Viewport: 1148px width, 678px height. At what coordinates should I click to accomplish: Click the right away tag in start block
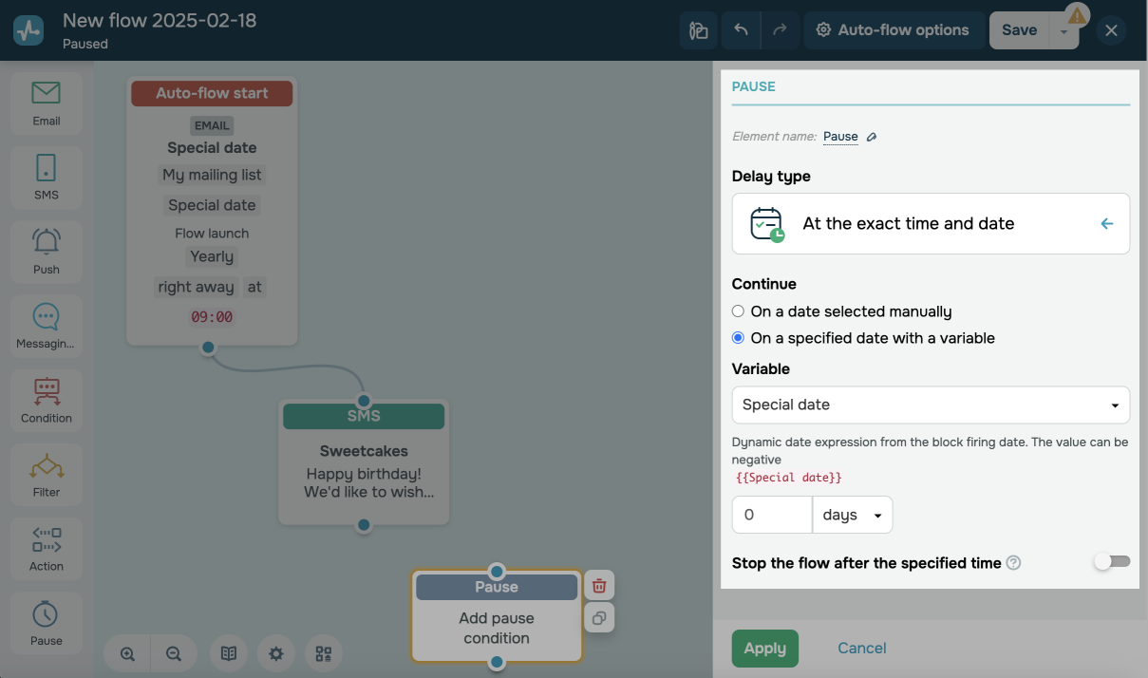tap(197, 287)
